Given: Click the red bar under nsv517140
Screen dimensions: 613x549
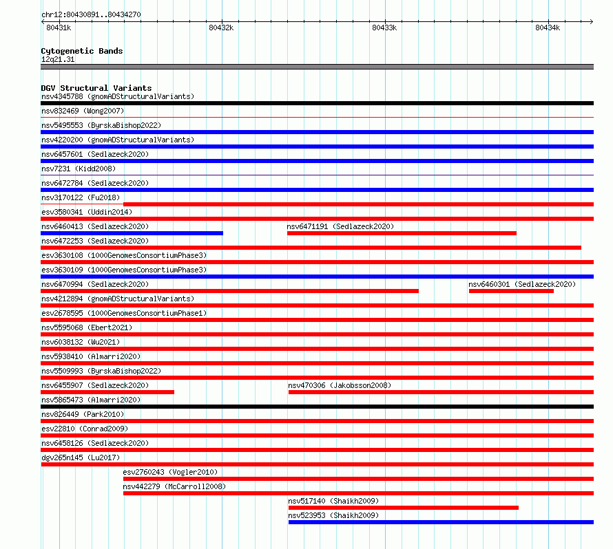Looking at the screenshot, I should tap(404, 508).
